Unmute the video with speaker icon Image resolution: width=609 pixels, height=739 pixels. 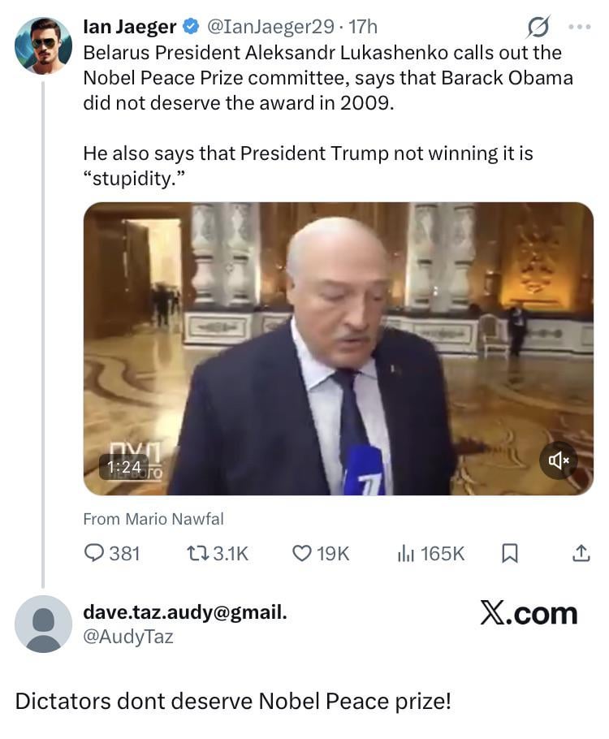pos(559,460)
